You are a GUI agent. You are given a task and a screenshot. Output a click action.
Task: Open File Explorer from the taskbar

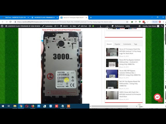(15, 106)
